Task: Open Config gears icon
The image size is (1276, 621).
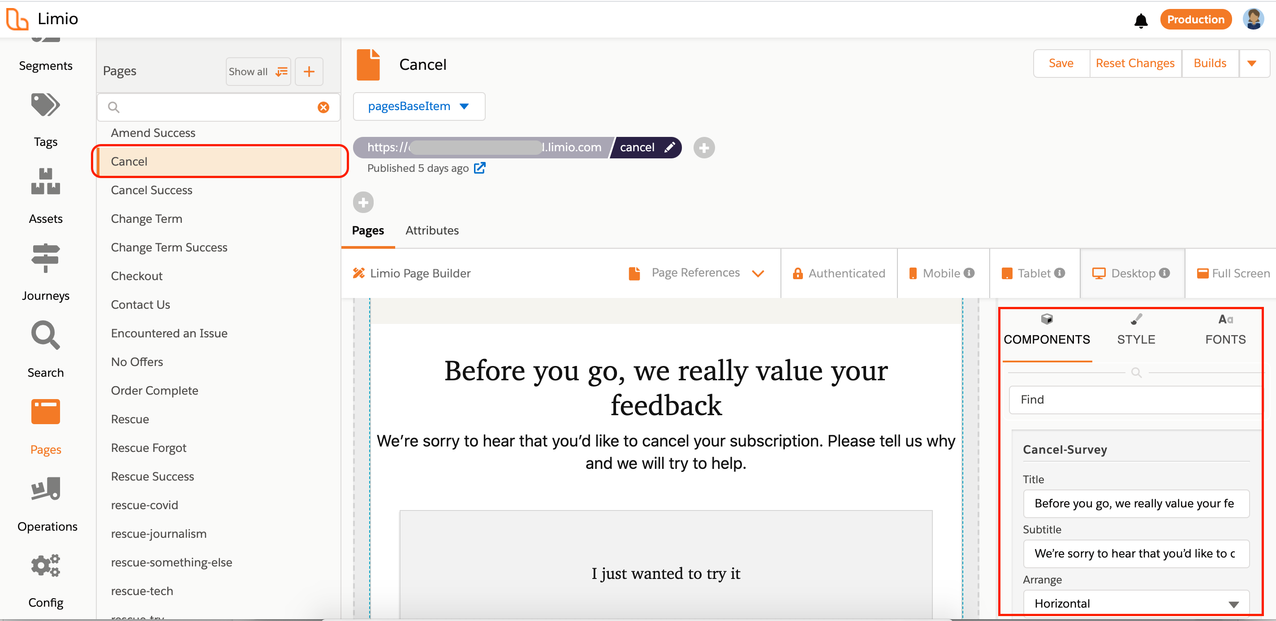Action: click(45, 565)
